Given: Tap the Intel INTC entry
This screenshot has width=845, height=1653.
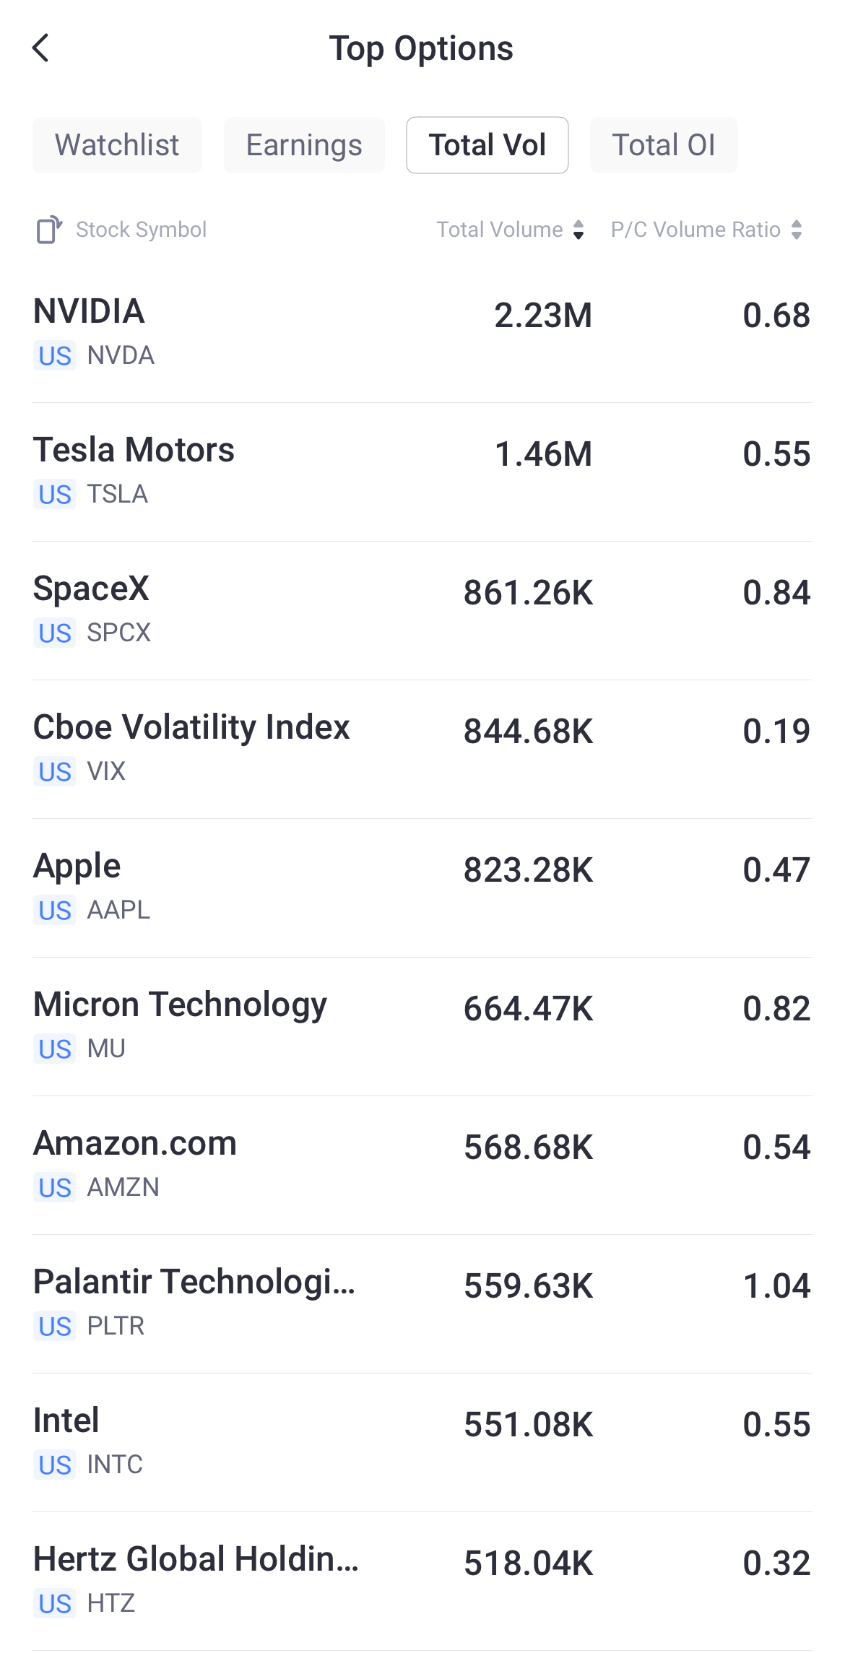Looking at the screenshot, I should tap(422, 1443).
